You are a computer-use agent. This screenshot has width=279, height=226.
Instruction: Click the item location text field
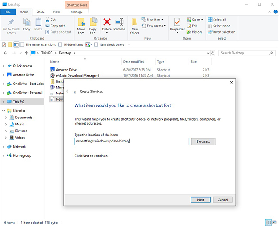click(x=132, y=142)
